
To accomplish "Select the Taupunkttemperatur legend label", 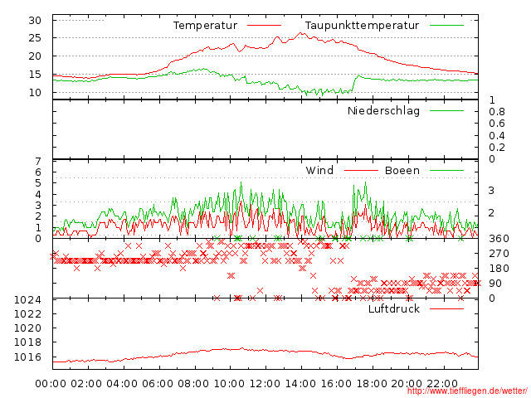I will (x=362, y=26).
